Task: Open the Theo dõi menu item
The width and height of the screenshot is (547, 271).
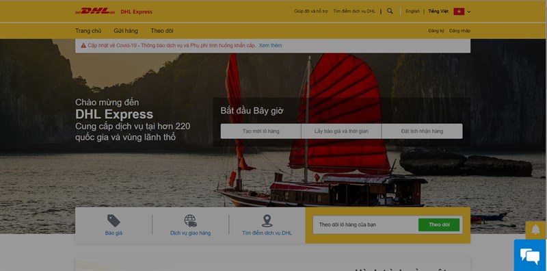Action: (162, 31)
